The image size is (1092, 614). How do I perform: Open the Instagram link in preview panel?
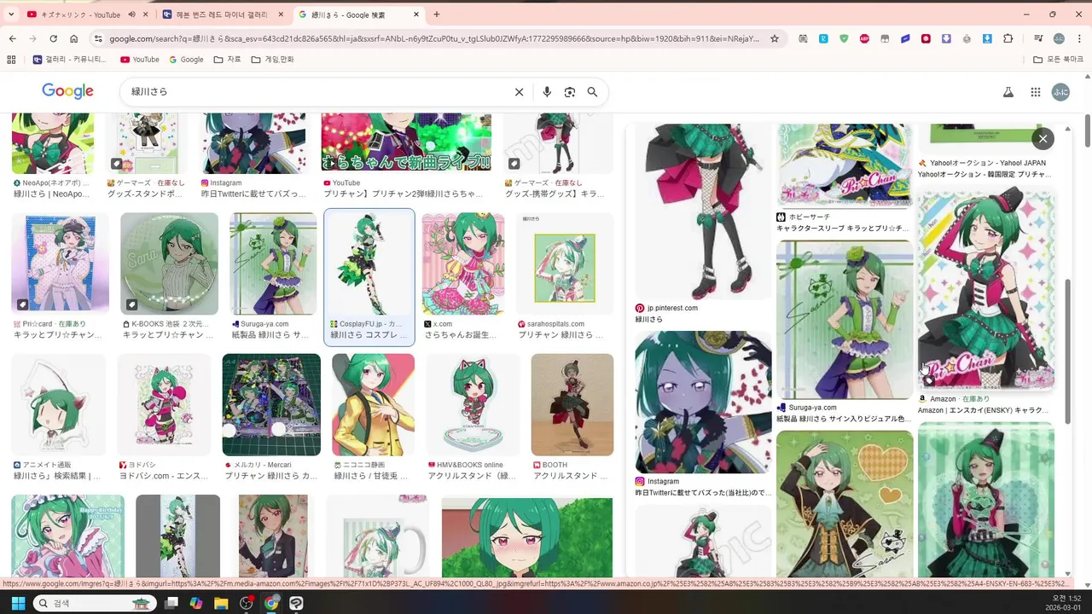point(663,481)
